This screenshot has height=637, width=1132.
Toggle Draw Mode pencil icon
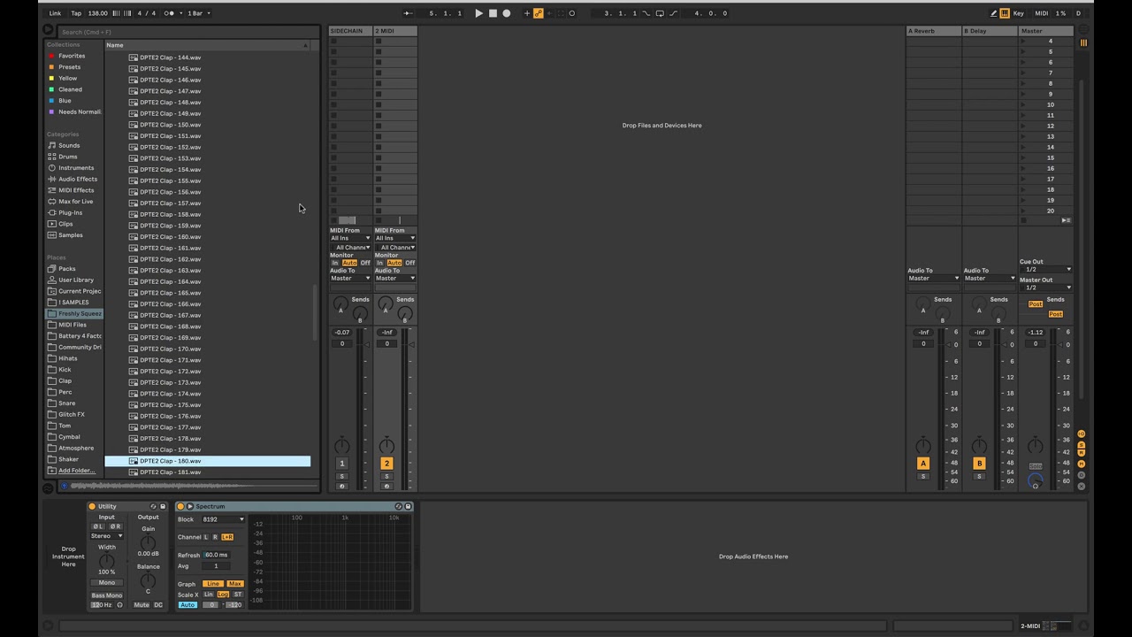coord(993,13)
